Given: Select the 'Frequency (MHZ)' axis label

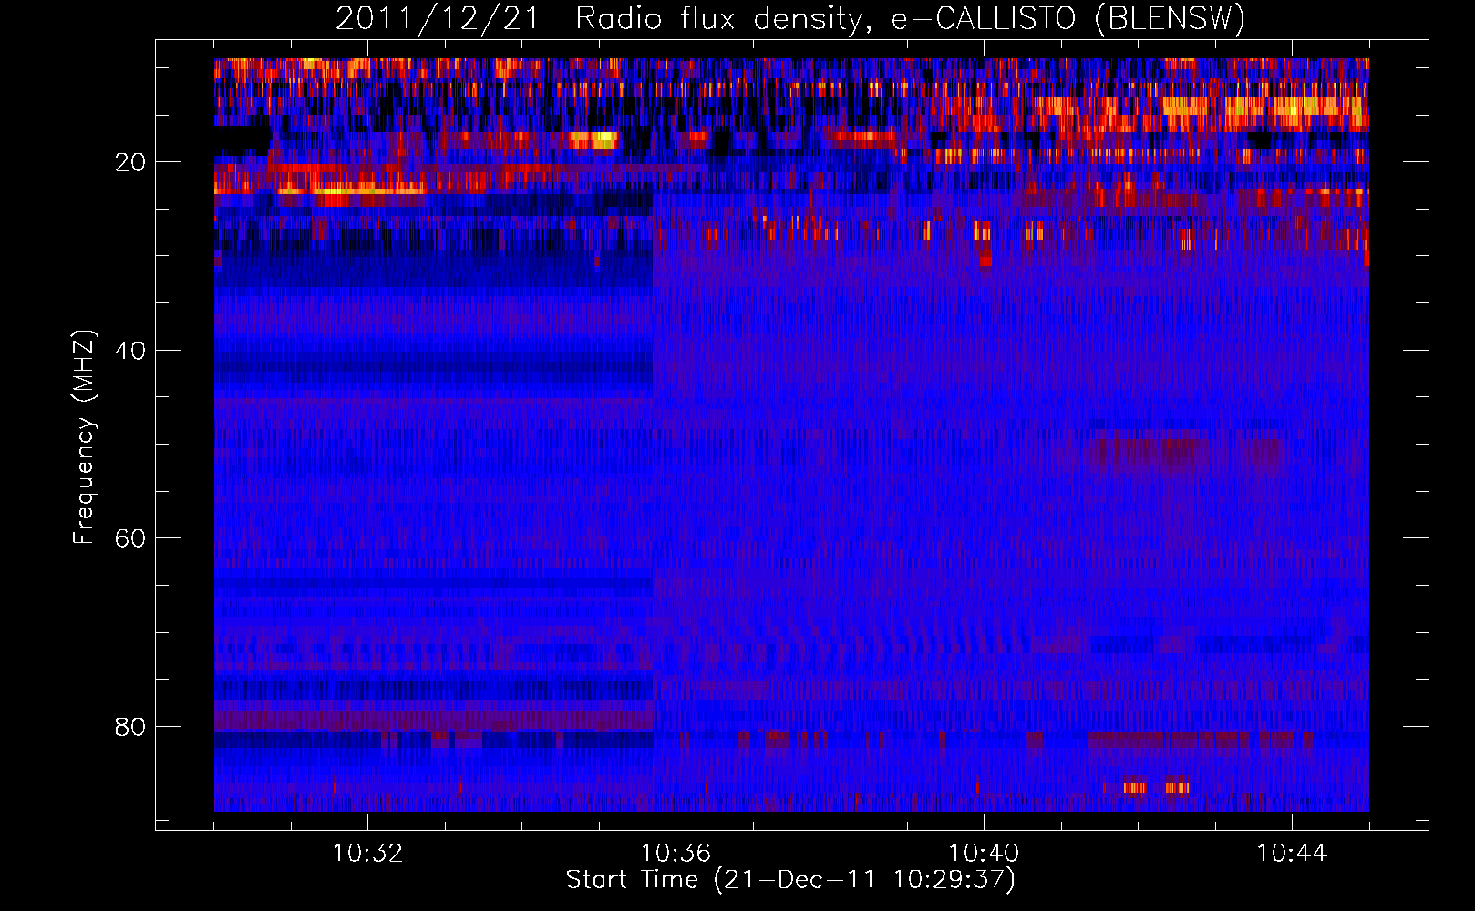Looking at the screenshot, I should (84, 437).
